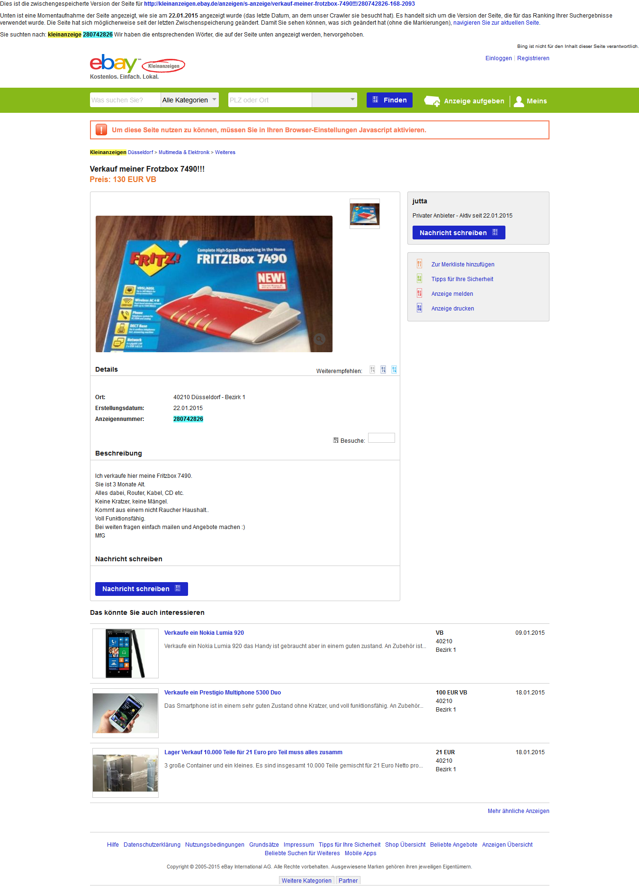Select the small FRITZ!Box thumbnail image
639x895 pixels.
pyautogui.click(x=365, y=214)
